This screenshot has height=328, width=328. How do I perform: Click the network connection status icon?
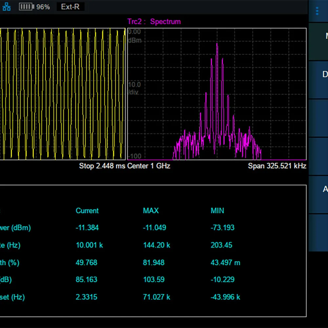pyautogui.click(x=7, y=7)
